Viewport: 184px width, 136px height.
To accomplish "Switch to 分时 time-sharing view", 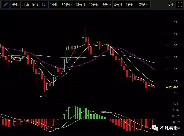I will coord(15,5).
